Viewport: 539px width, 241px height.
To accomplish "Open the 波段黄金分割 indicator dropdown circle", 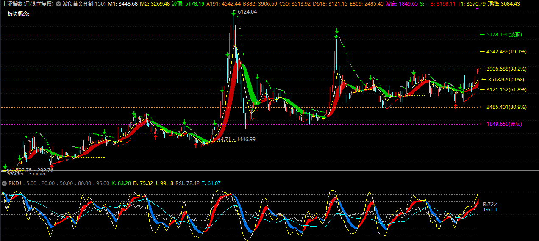I will pyautogui.click(x=58, y=4).
